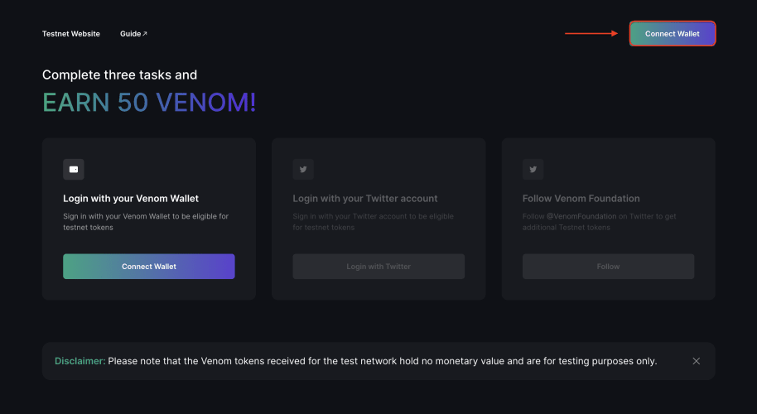The height and width of the screenshot is (414, 757).
Task: Click the wallet icon in the first card
Action: [x=74, y=170]
